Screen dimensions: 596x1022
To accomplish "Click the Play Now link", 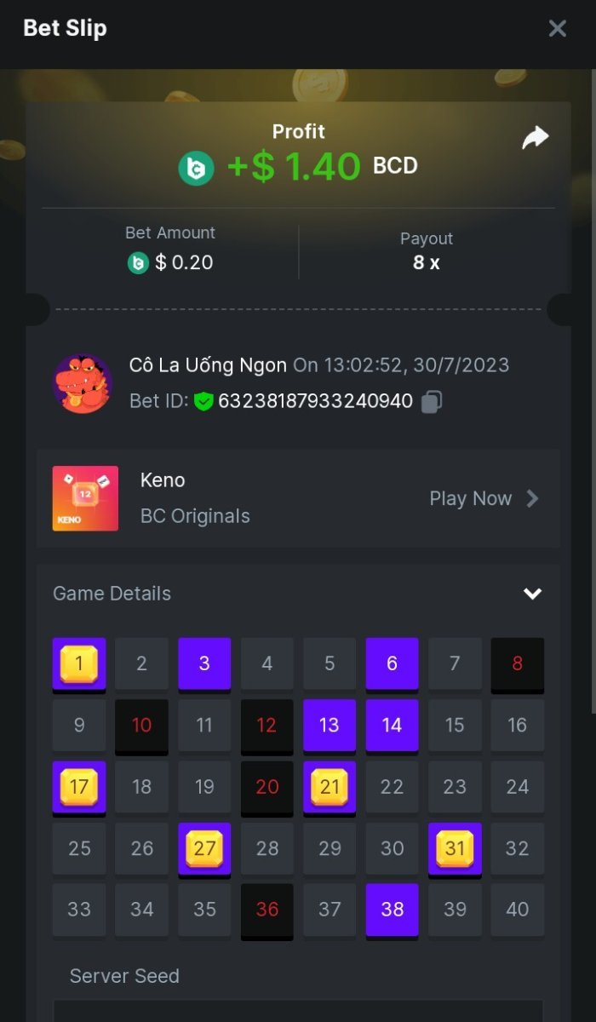I will coord(470,498).
